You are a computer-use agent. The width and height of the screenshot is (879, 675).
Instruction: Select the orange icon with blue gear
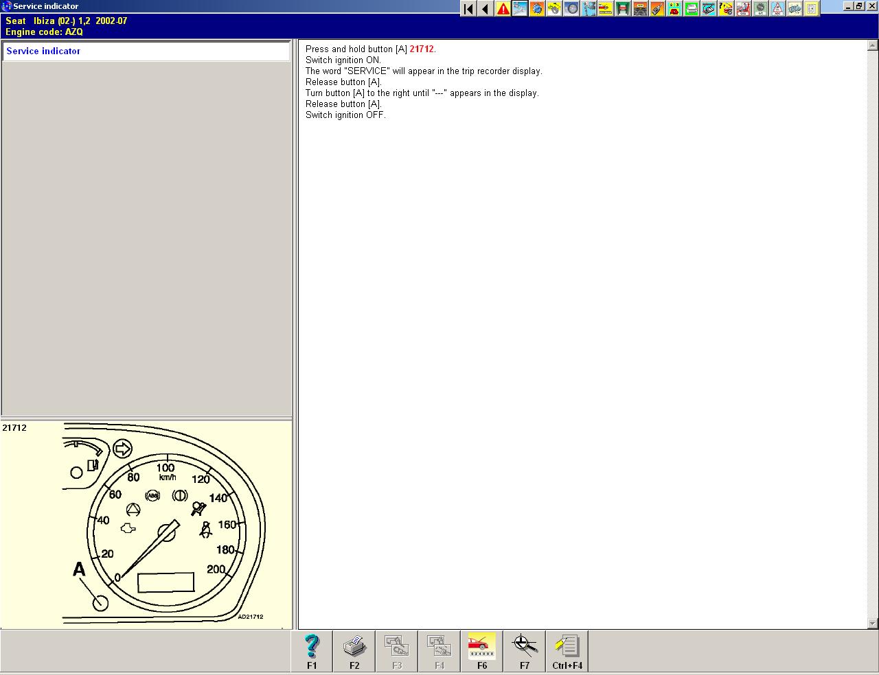[537, 8]
